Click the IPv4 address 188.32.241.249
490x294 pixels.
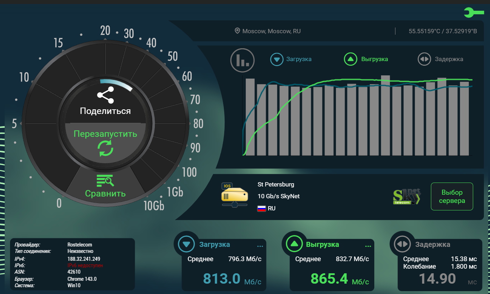pyautogui.click(x=83, y=259)
